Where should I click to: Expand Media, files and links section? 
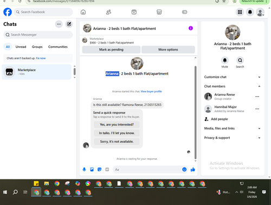pyautogui.click(x=233, y=128)
